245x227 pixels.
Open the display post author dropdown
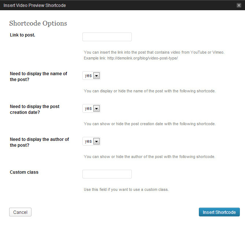pos(92,141)
